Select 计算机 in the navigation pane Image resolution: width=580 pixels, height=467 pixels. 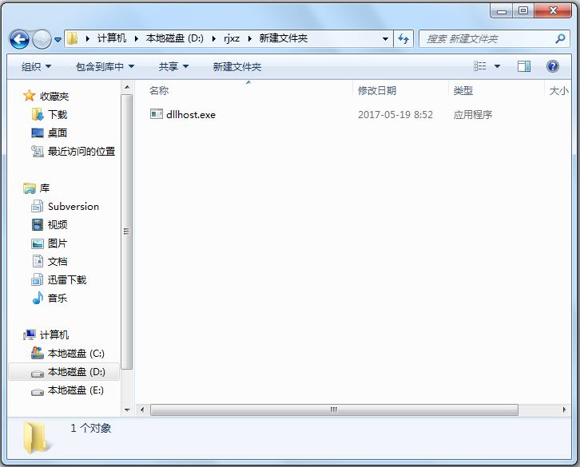pyautogui.click(x=54, y=335)
